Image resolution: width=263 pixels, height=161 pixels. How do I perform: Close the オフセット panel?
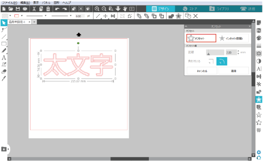point(250,26)
